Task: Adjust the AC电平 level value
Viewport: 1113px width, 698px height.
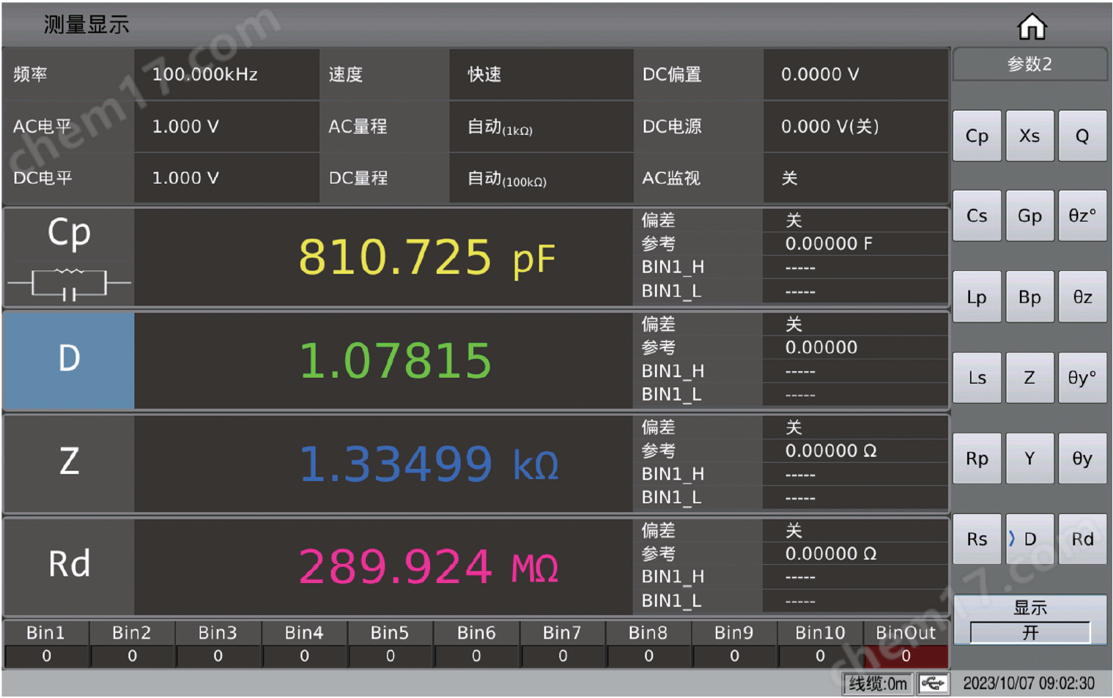Action: (x=226, y=127)
